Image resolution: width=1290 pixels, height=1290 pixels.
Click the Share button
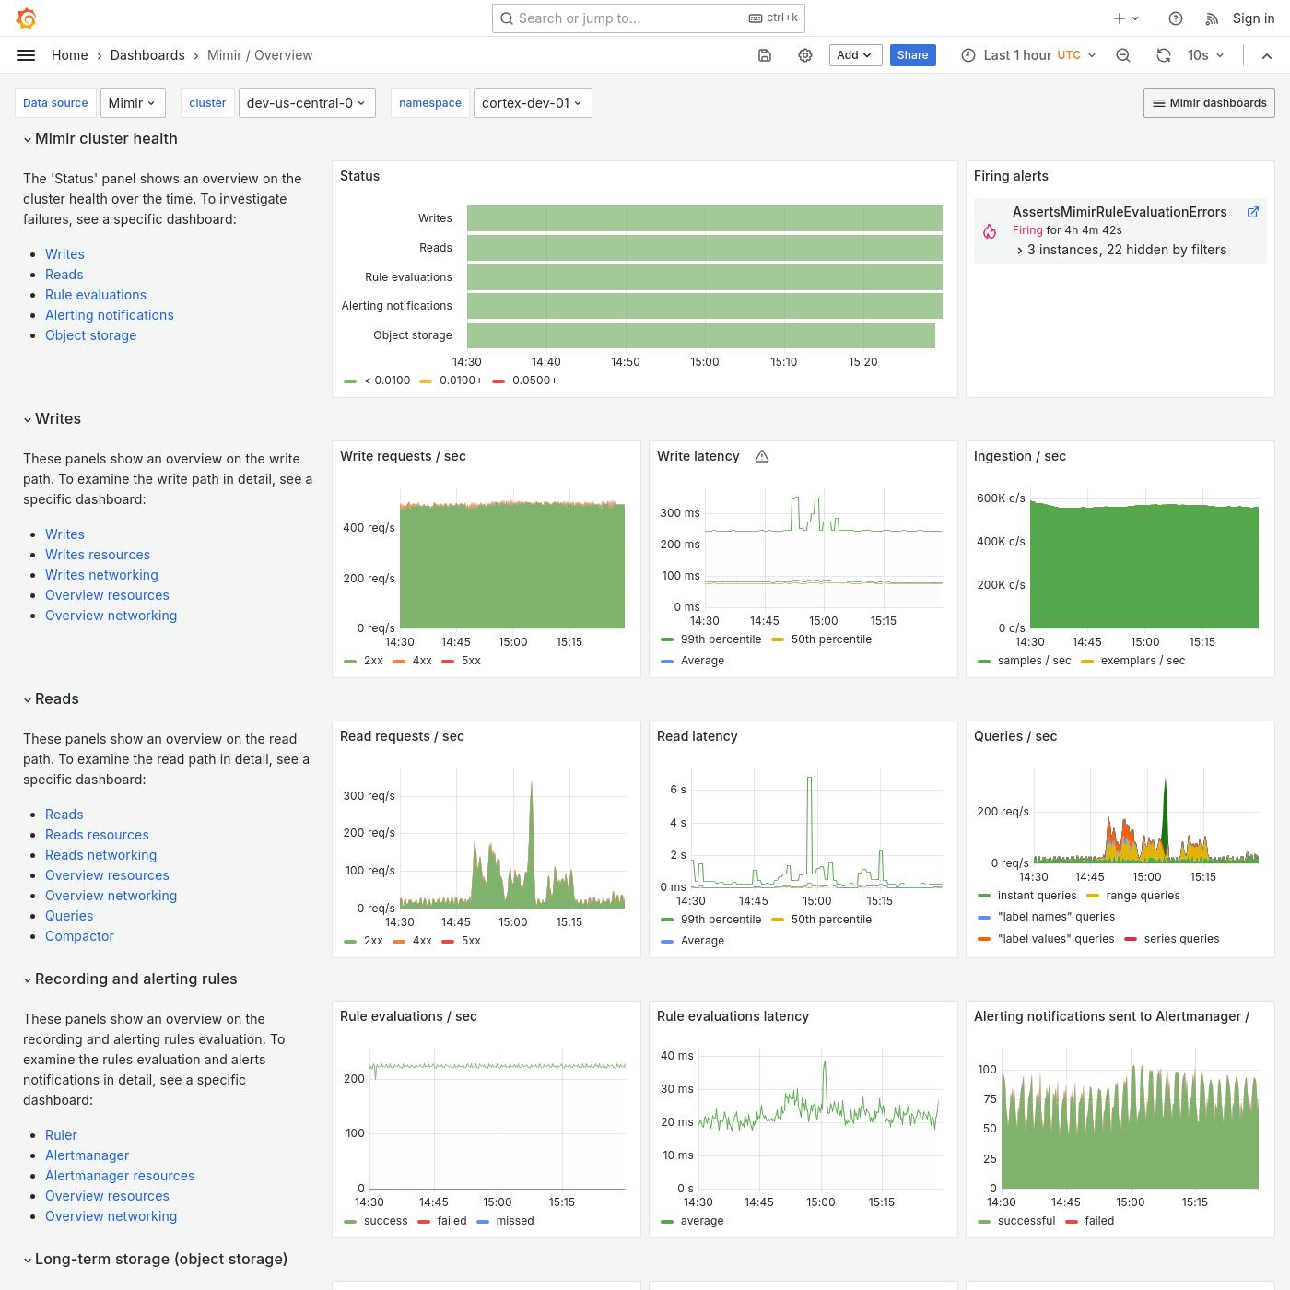click(x=912, y=55)
